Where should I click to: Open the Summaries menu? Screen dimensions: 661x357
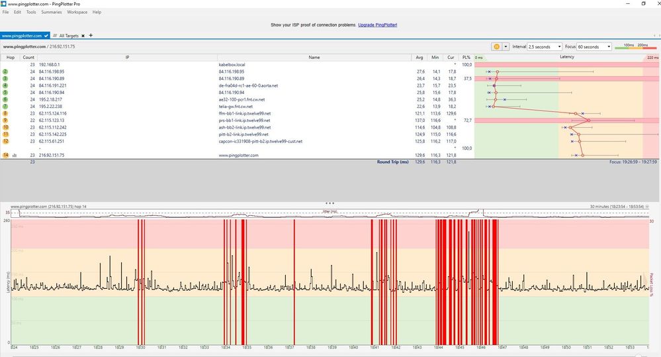tap(52, 12)
